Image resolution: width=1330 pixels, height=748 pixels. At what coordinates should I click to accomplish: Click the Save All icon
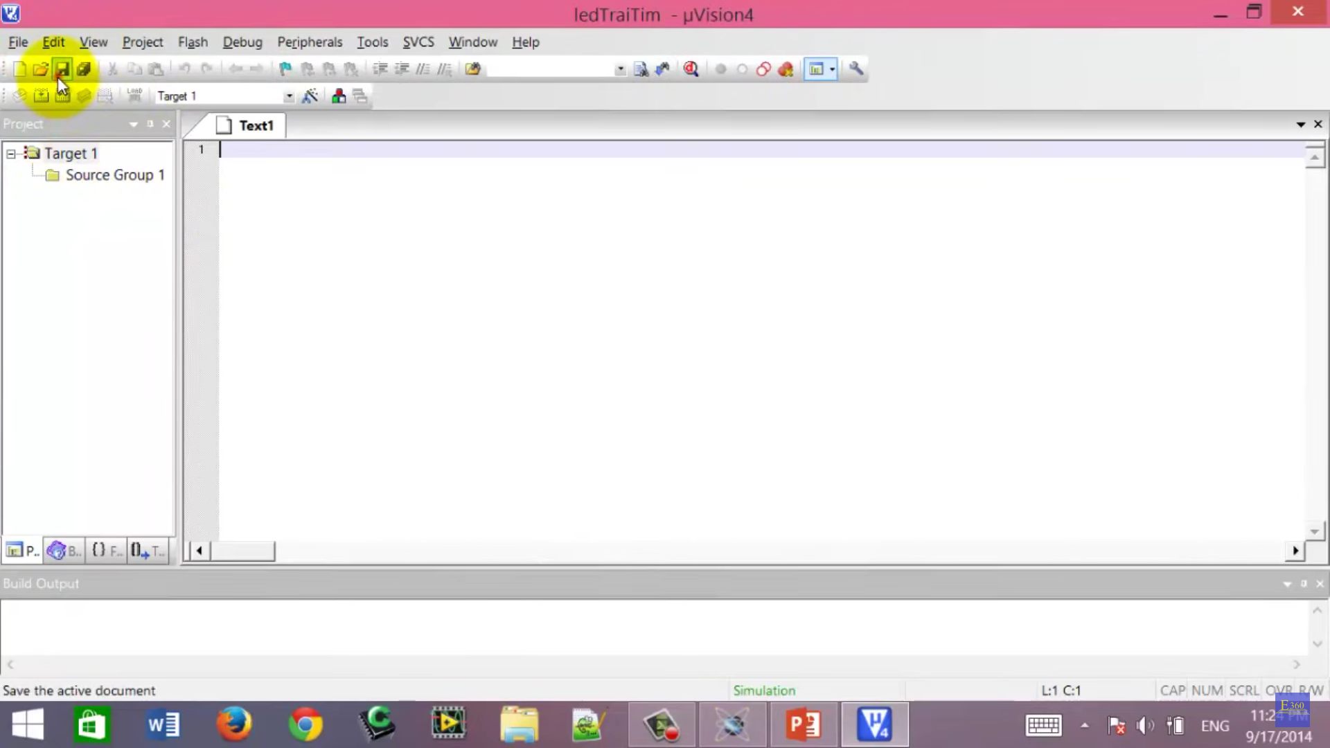84,69
